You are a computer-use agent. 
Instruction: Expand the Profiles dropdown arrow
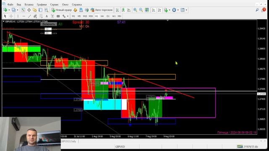18,10
